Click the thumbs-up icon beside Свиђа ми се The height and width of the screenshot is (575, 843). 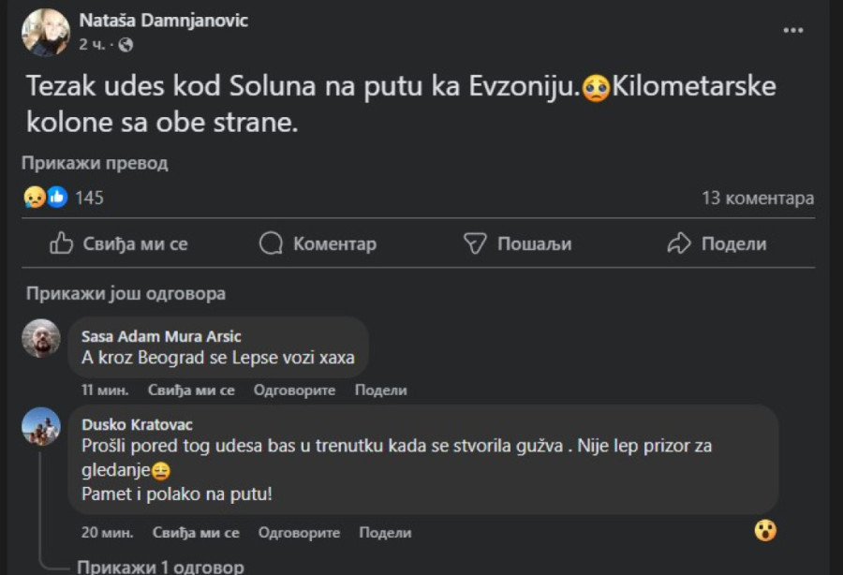coord(62,243)
